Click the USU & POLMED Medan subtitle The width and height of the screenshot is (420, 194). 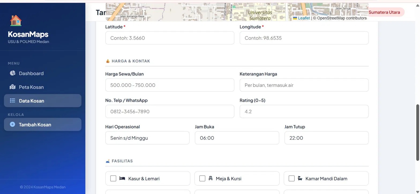(x=28, y=42)
